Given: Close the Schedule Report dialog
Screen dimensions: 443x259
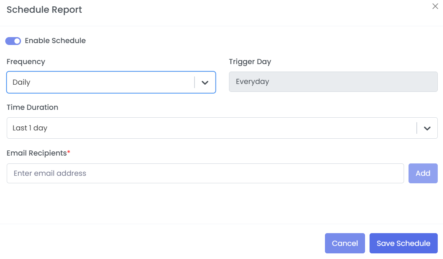Looking at the screenshot, I should (435, 6).
